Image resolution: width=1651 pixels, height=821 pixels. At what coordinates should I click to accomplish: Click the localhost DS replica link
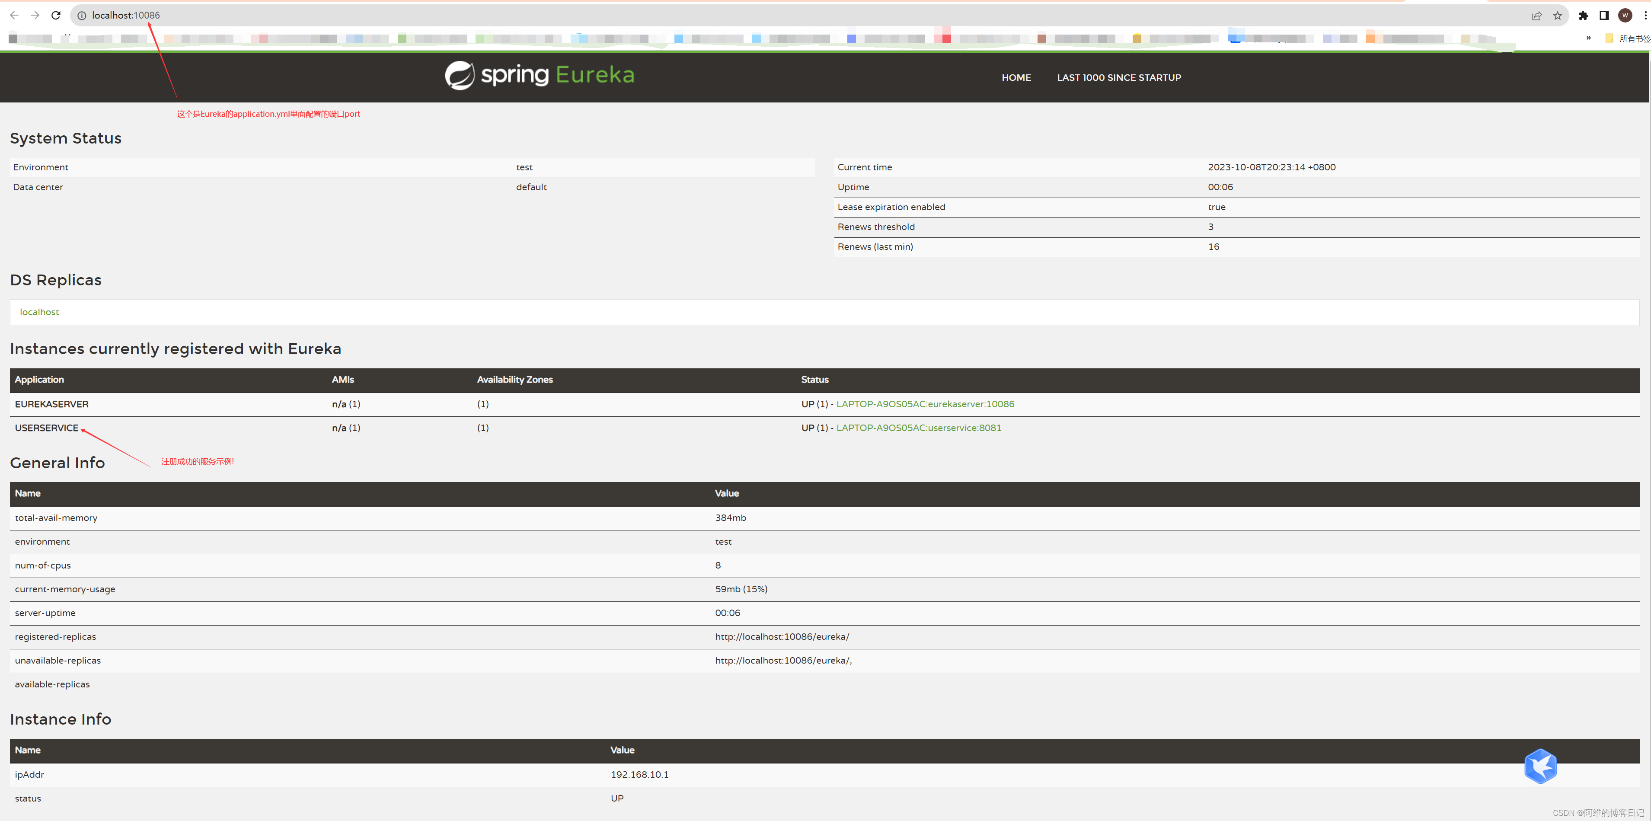point(39,312)
